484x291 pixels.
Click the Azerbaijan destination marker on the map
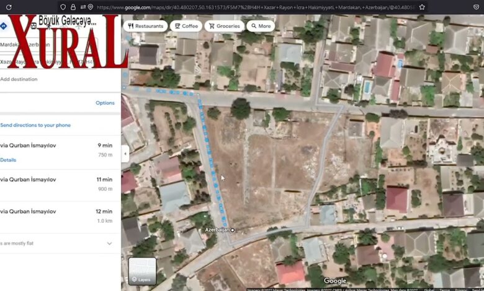click(x=233, y=230)
